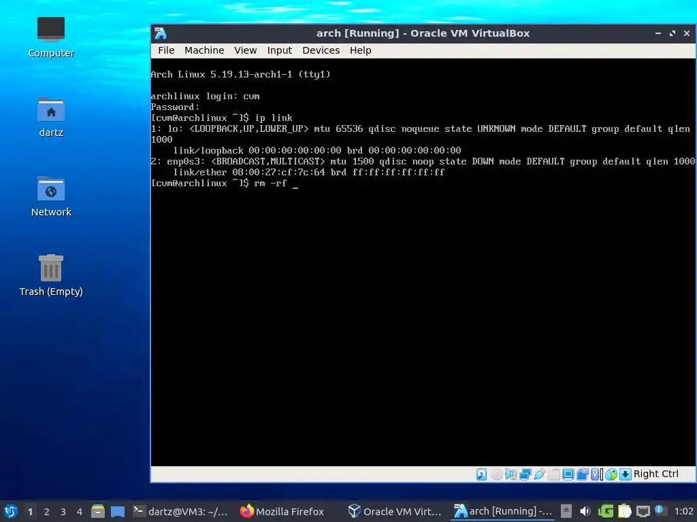Click the 'Password:' prompt line

(x=175, y=107)
